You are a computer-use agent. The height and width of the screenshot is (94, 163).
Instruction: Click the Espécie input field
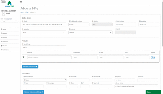[125, 80]
